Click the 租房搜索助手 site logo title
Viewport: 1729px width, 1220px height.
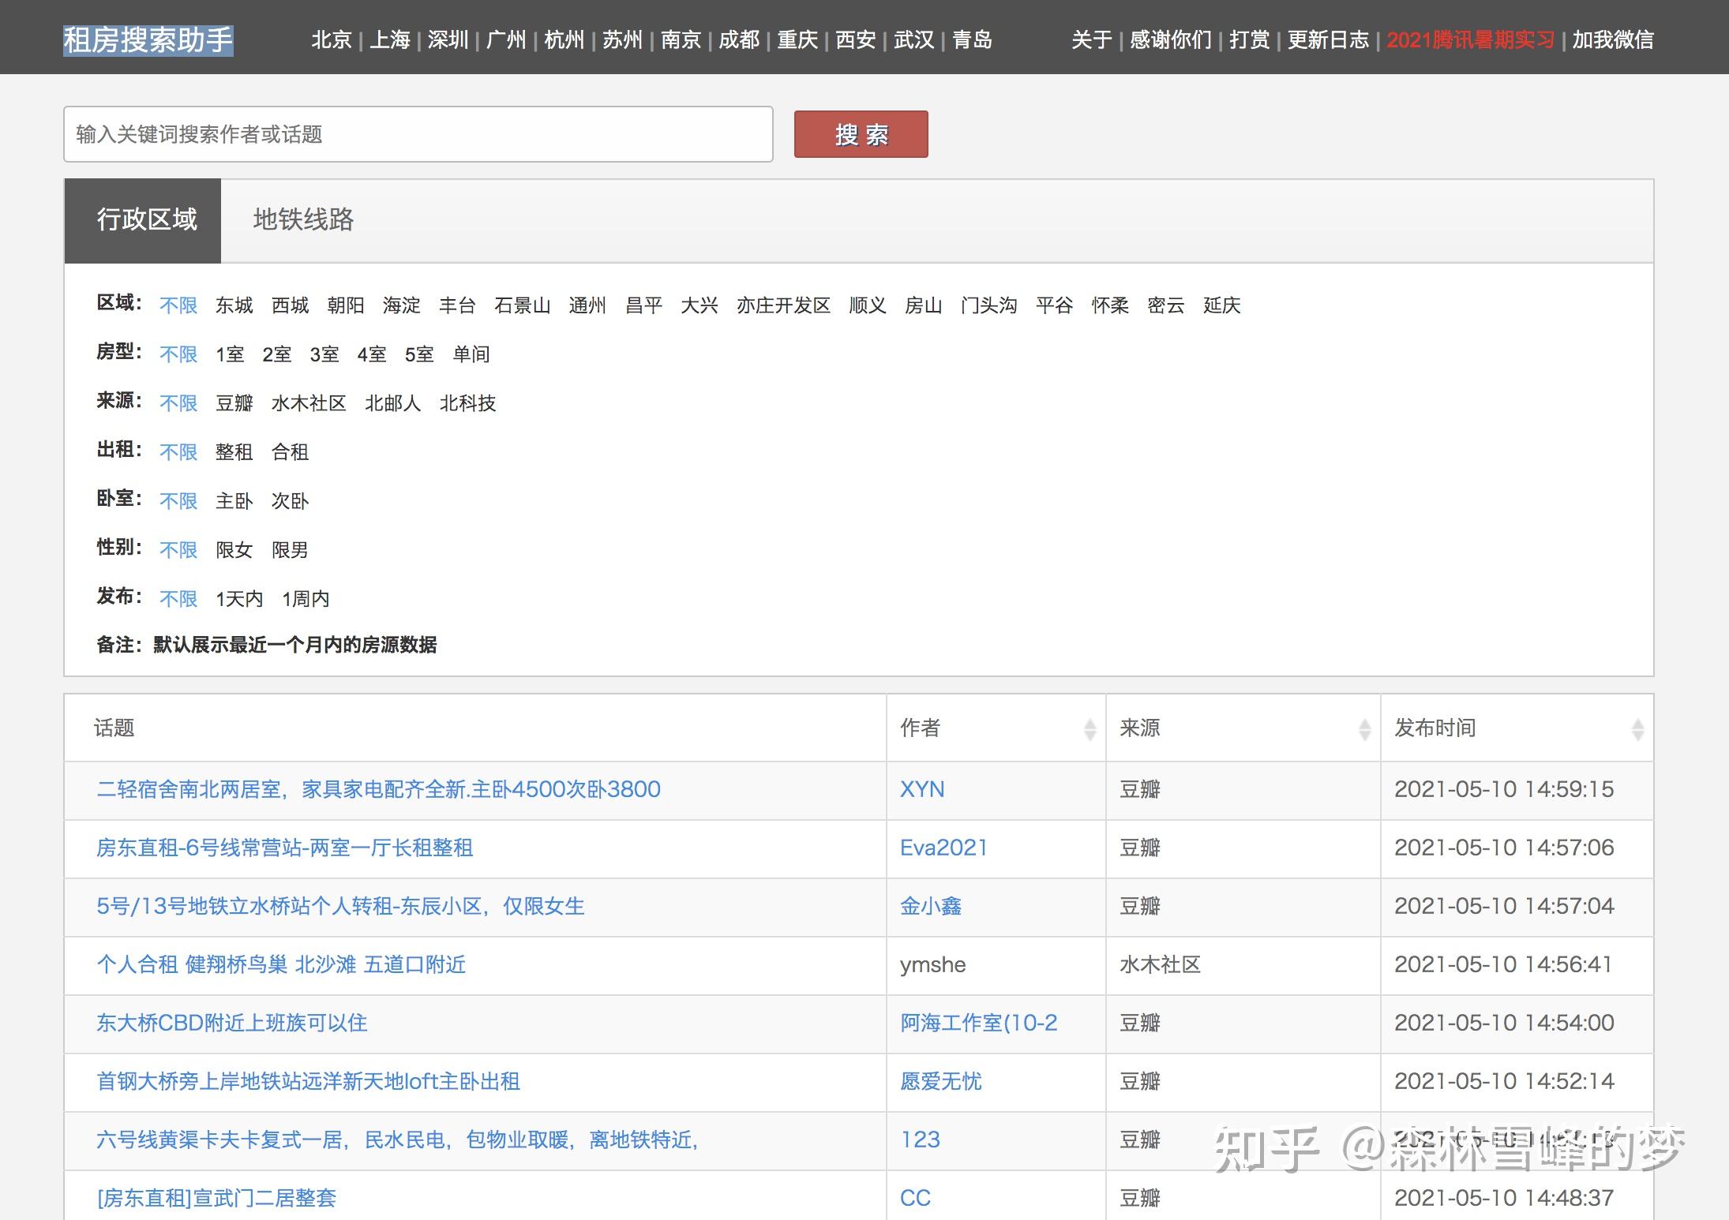pyautogui.click(x=148, y=40)
